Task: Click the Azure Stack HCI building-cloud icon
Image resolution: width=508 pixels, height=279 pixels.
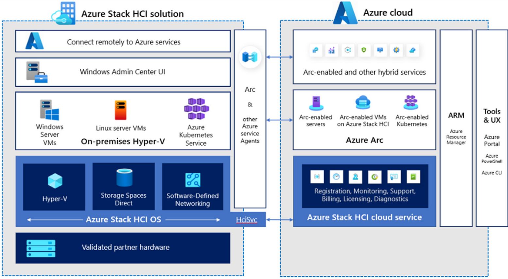Action: (64, 14)
